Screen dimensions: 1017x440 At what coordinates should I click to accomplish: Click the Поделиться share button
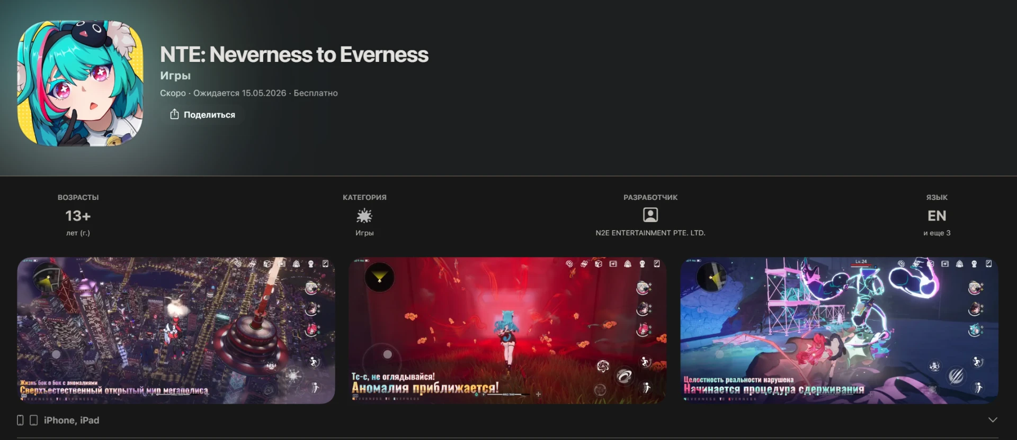(x=202, y=115)
